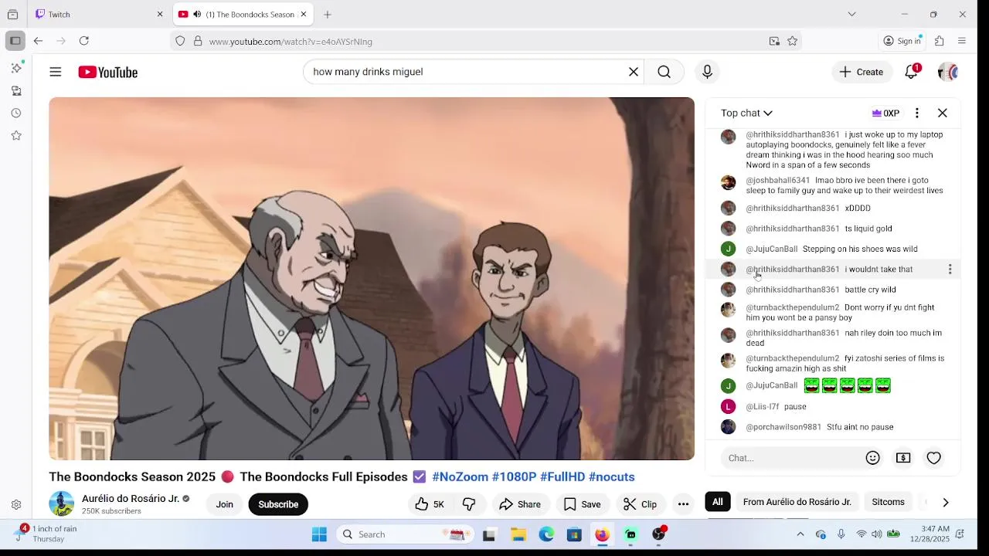Click the 0XP crown points badge

tap(885, 113)
